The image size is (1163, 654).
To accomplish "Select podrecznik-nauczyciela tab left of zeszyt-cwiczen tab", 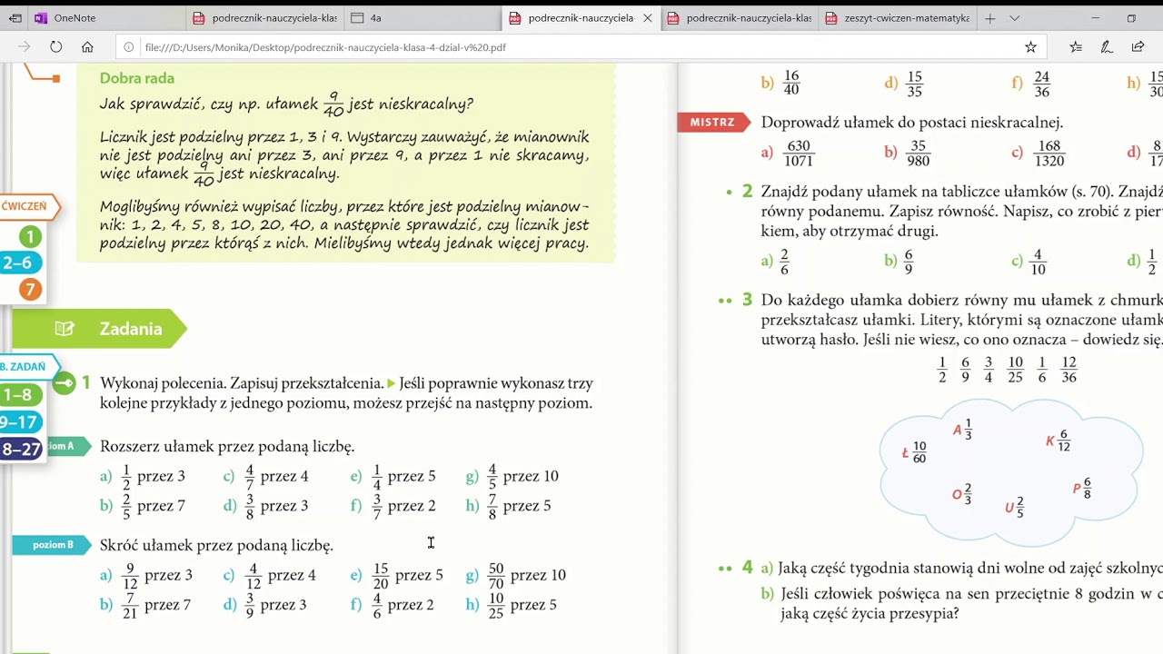I will tap(740, 18).
